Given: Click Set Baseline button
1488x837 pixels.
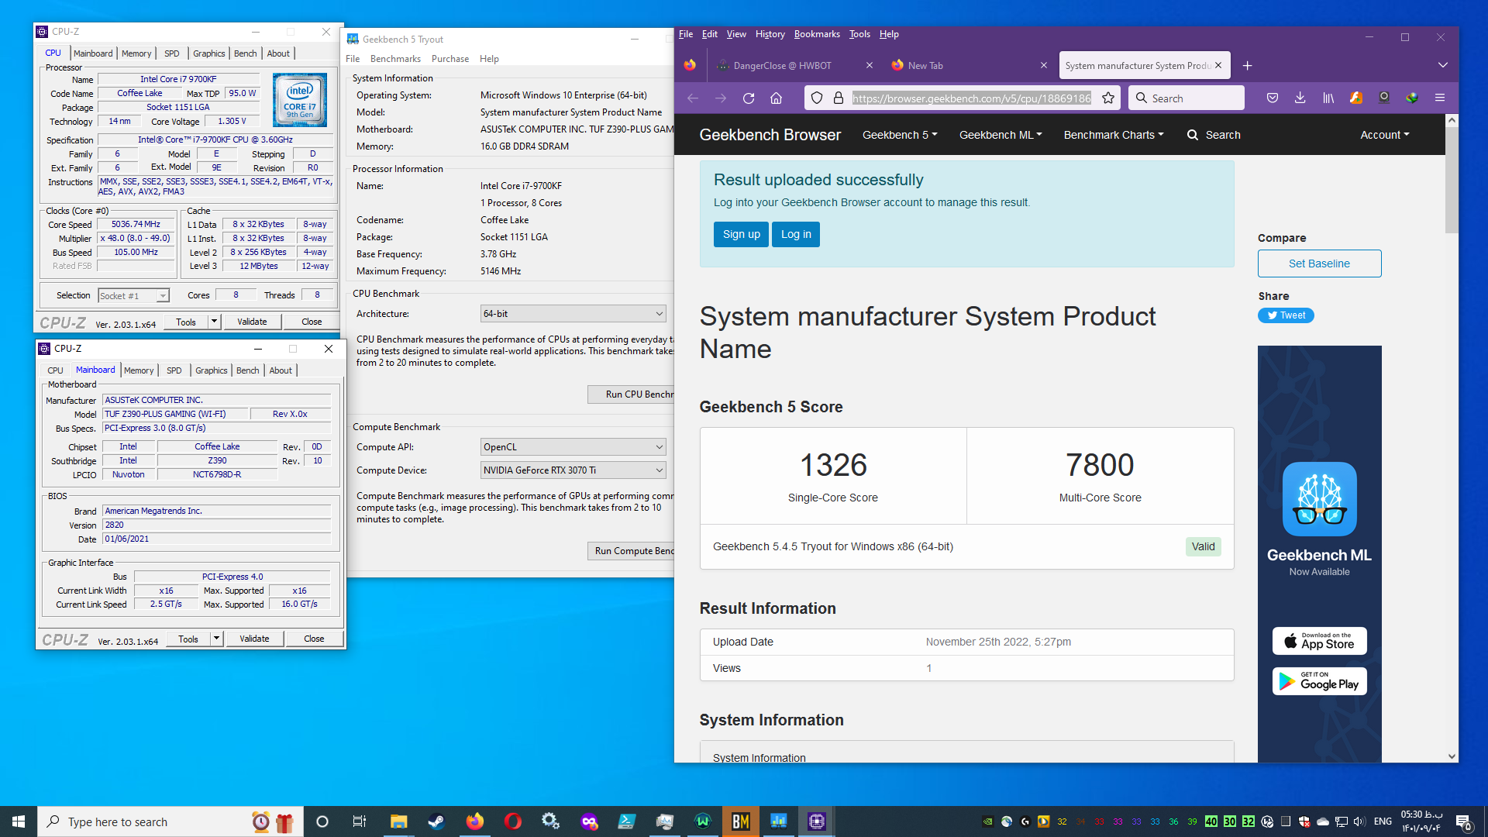Looking at the screenshot, I should (x=1319, y=263).
